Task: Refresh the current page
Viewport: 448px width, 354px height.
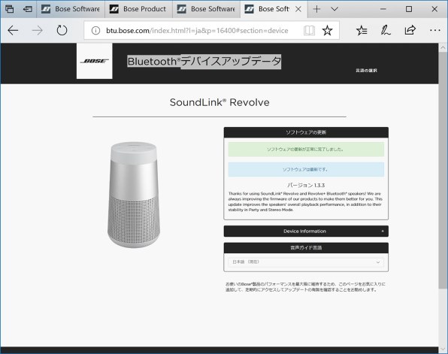Action: tap(62, 30)
